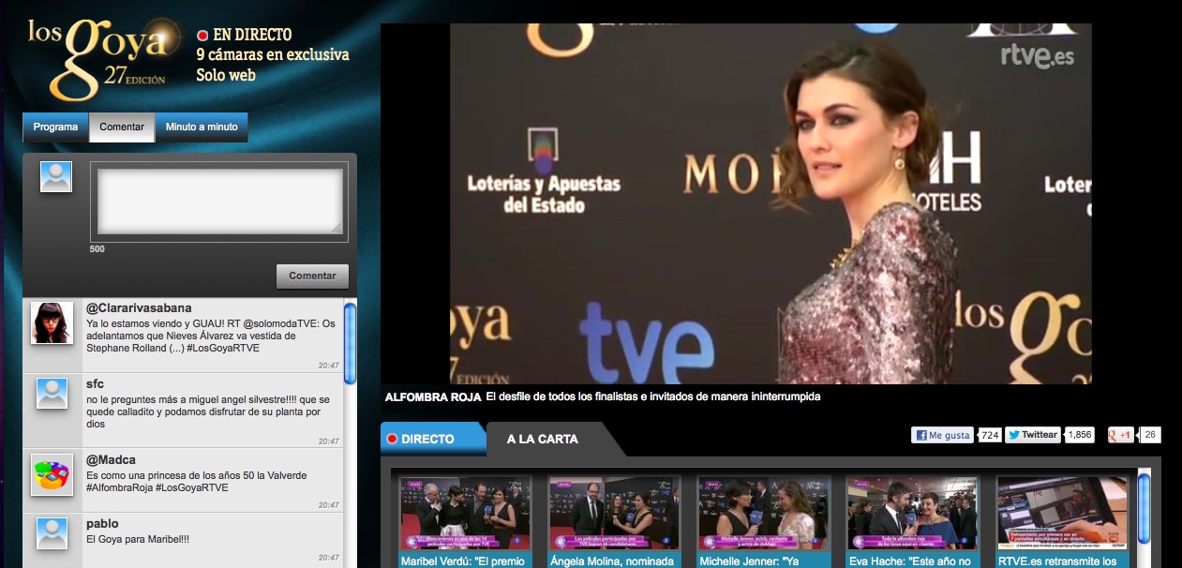Play the Ángela Molina interview thumbnail

tap(614, 513)
